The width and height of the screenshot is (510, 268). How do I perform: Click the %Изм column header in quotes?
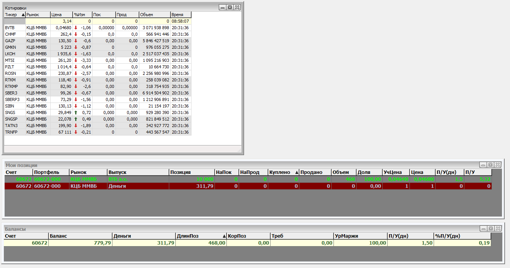pyautogui.click(x=82, y=15)
